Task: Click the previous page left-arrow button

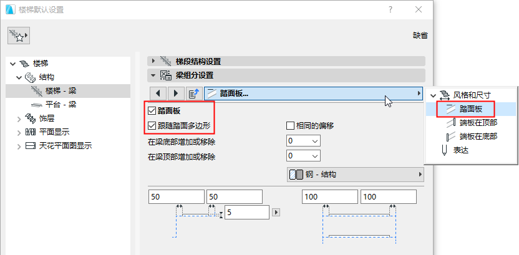Action: click(158, 94)
